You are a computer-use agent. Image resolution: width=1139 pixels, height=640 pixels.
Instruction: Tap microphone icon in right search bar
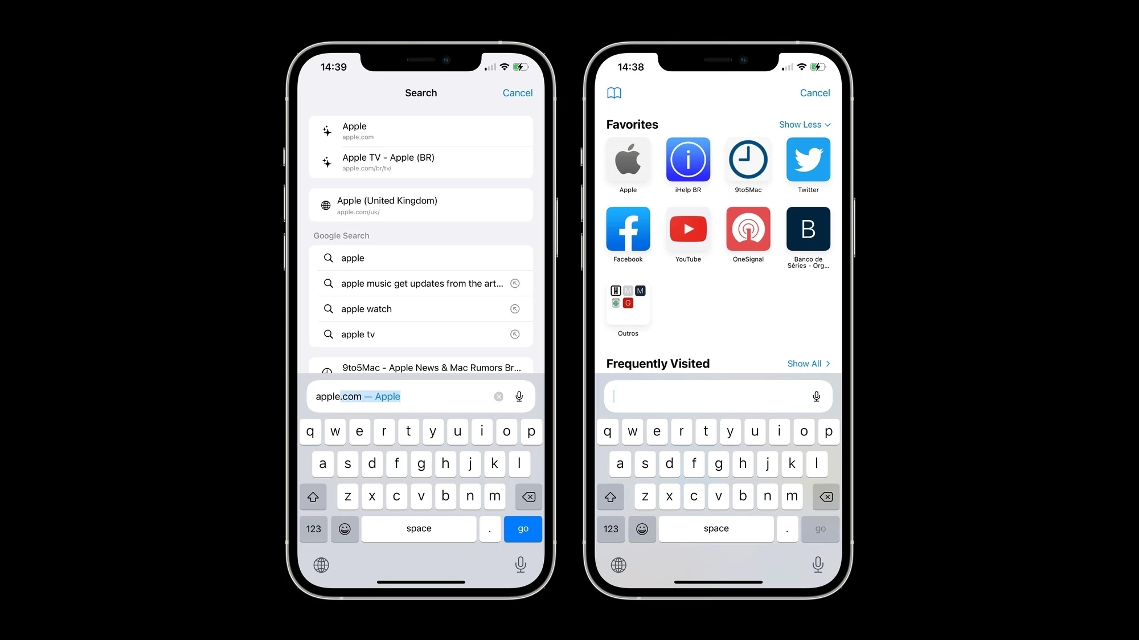coord(817,396)
